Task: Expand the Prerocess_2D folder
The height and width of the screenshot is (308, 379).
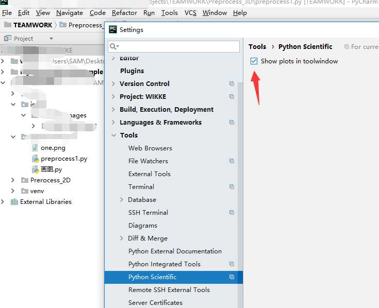Action: tap(13, 180)
